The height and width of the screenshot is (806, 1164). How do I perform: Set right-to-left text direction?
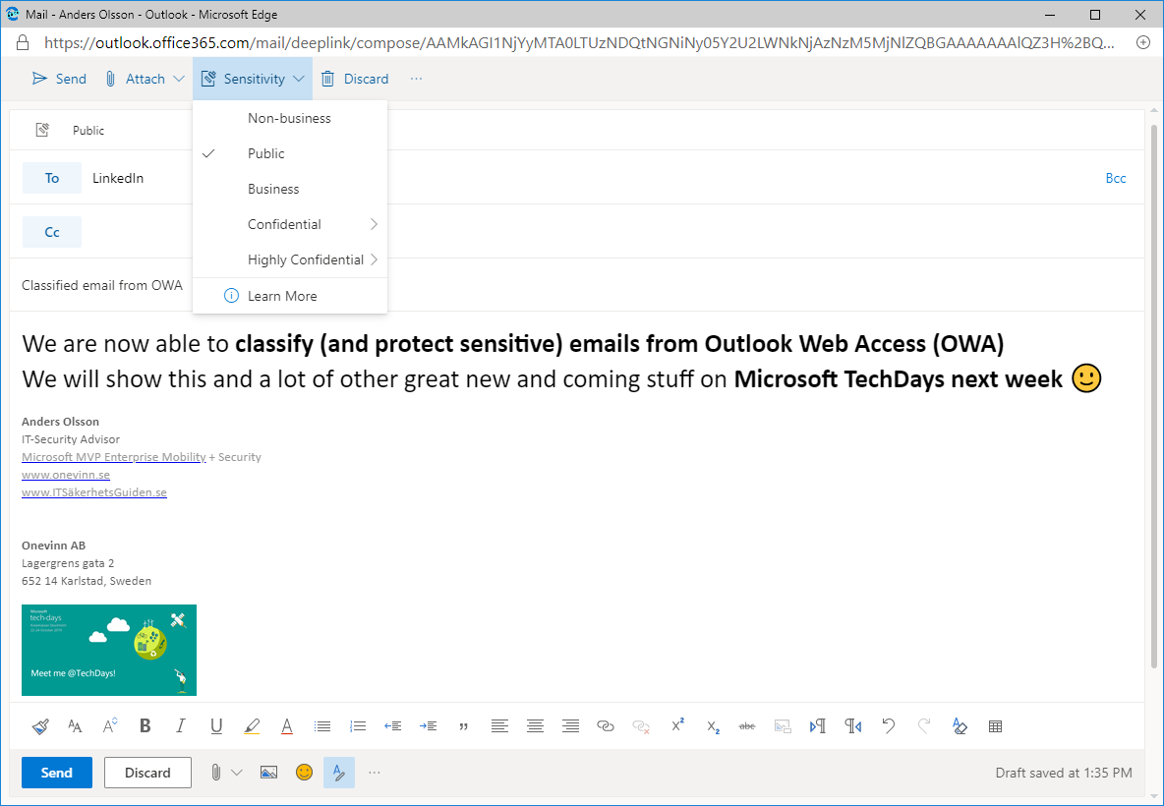click(853, 726)
